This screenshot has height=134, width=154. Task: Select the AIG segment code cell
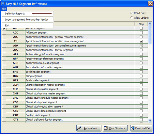click(x=16, y=37)
